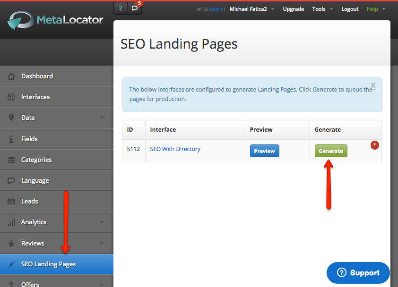The image size is (398, 287).
Task: Click the SEO Landing Pages lightning icon
Action: (x=11, y=264)
